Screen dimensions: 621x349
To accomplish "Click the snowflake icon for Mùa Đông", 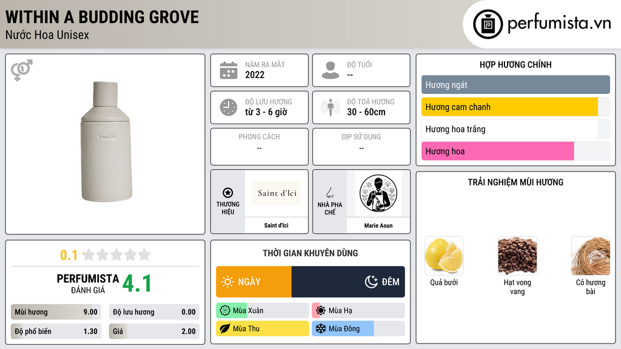I will pos(321,329).
